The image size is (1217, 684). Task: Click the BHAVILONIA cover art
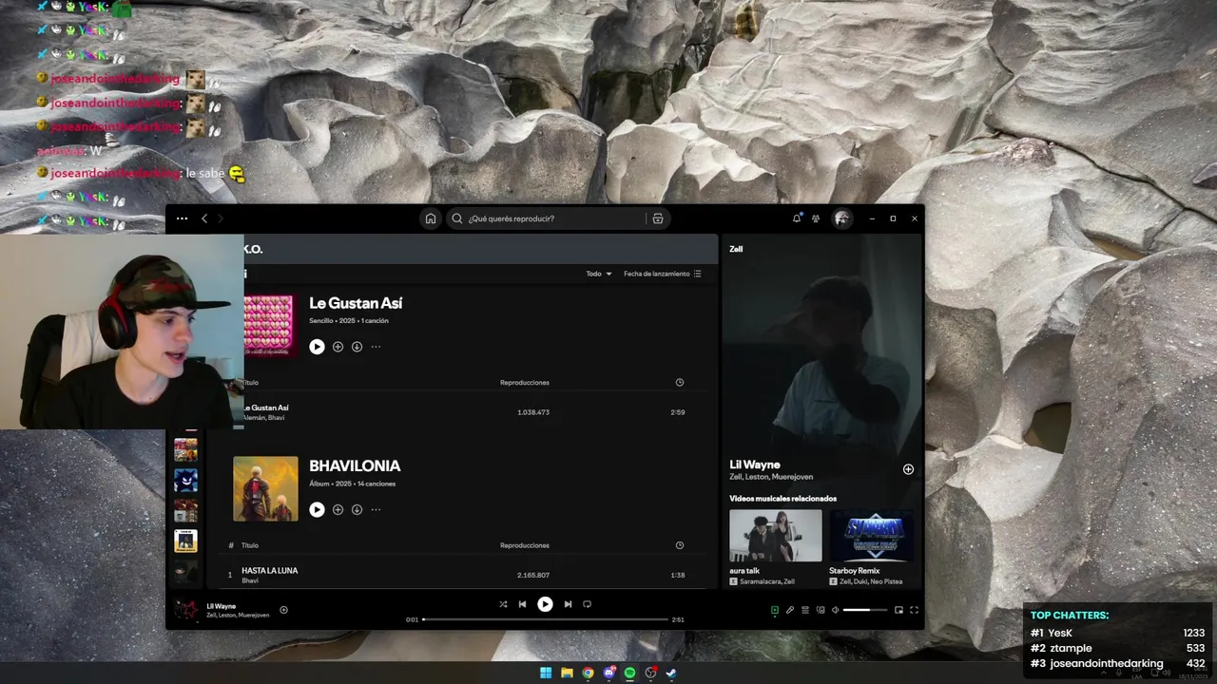[265, 488]
